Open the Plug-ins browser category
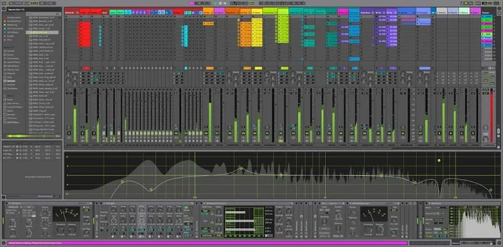 (11, 74)
